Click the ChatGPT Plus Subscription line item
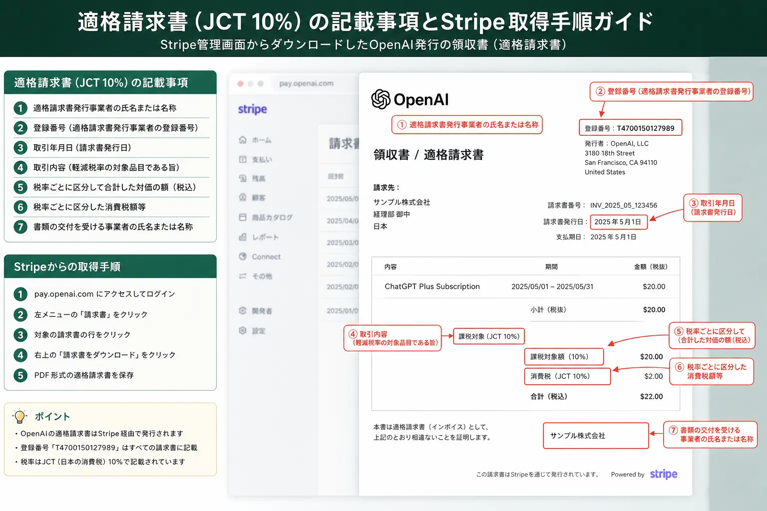767x511 pixels. (432, 286)
